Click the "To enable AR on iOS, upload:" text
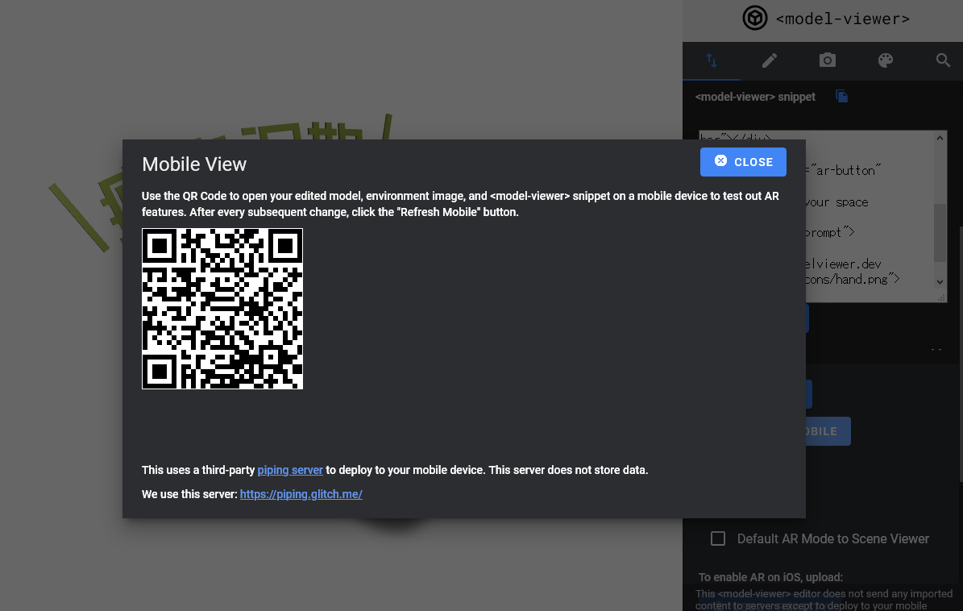 point(770,577)
